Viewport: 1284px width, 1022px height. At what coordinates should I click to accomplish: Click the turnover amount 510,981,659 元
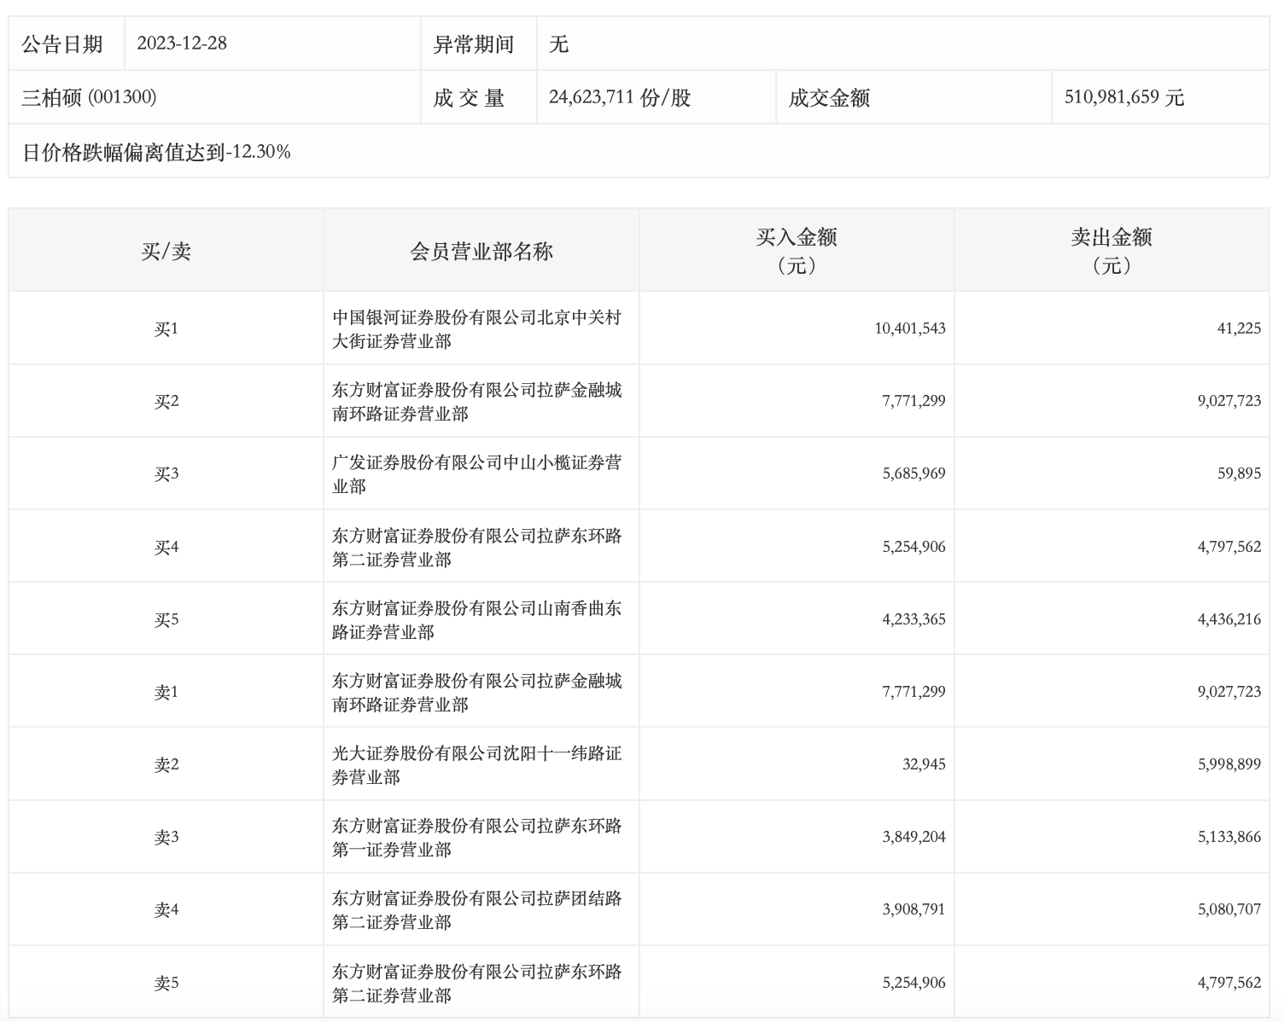[1123, 97]
